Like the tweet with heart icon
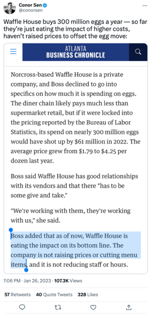Viewport: 152px width, 318px height. pos(93,307)
